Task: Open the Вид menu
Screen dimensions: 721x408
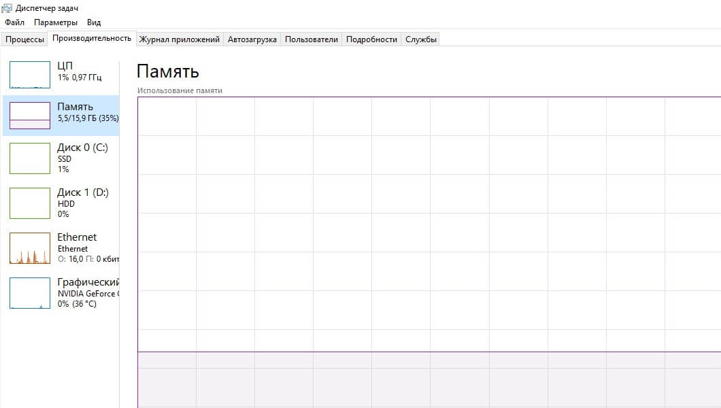Action: coord(94,22)
